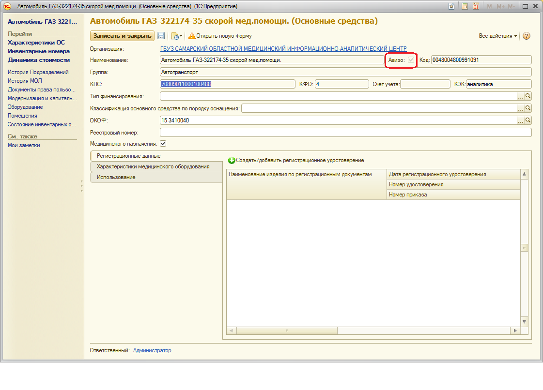
Task: Click magnifier icon in Тип финансирования field
Action: 528,96
